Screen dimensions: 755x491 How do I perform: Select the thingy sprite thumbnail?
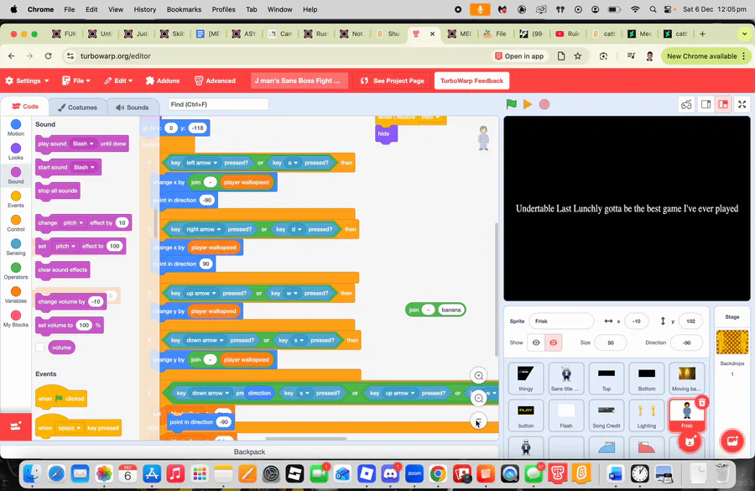pos(525,379)
